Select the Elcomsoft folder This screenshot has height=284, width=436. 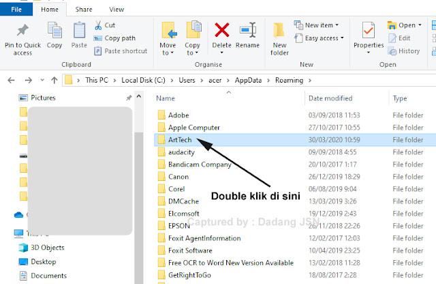point(183,214)
